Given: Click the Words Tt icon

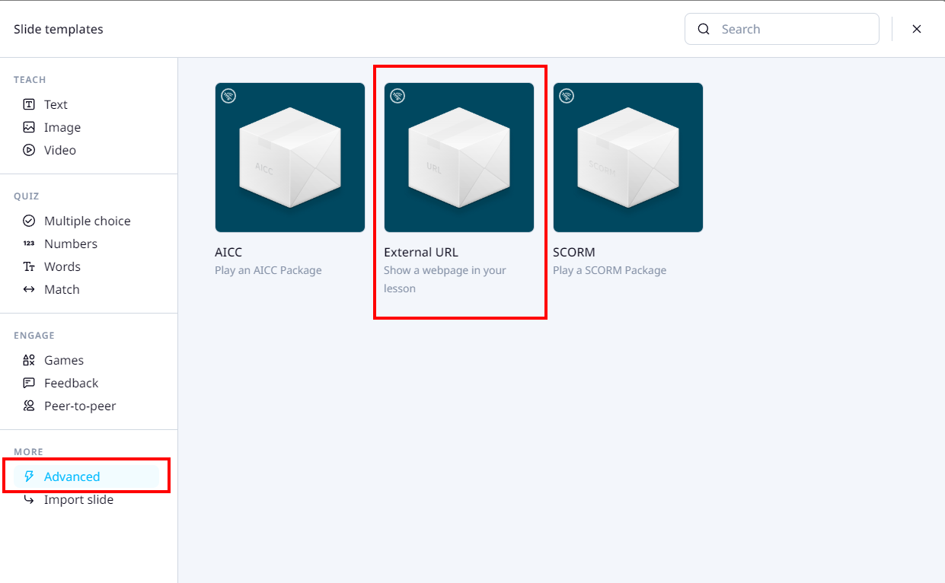Looking at the screenshot, I should (x=29, y=266).
